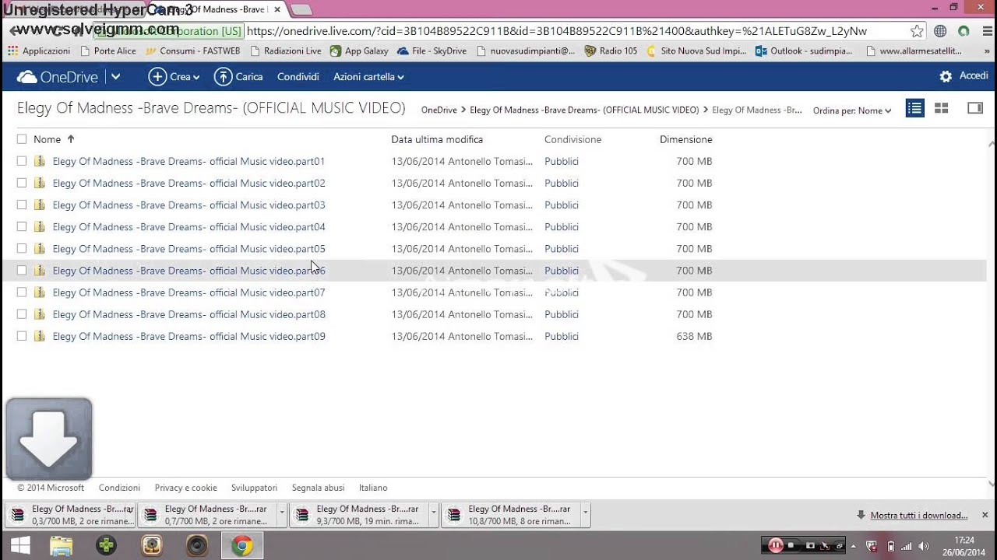Click the address bar URL
997x560 pixels.
tap(557, 31)
